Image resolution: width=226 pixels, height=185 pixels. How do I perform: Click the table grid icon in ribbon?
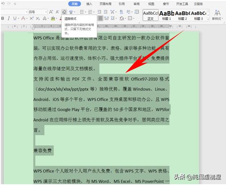coord(136,12)
